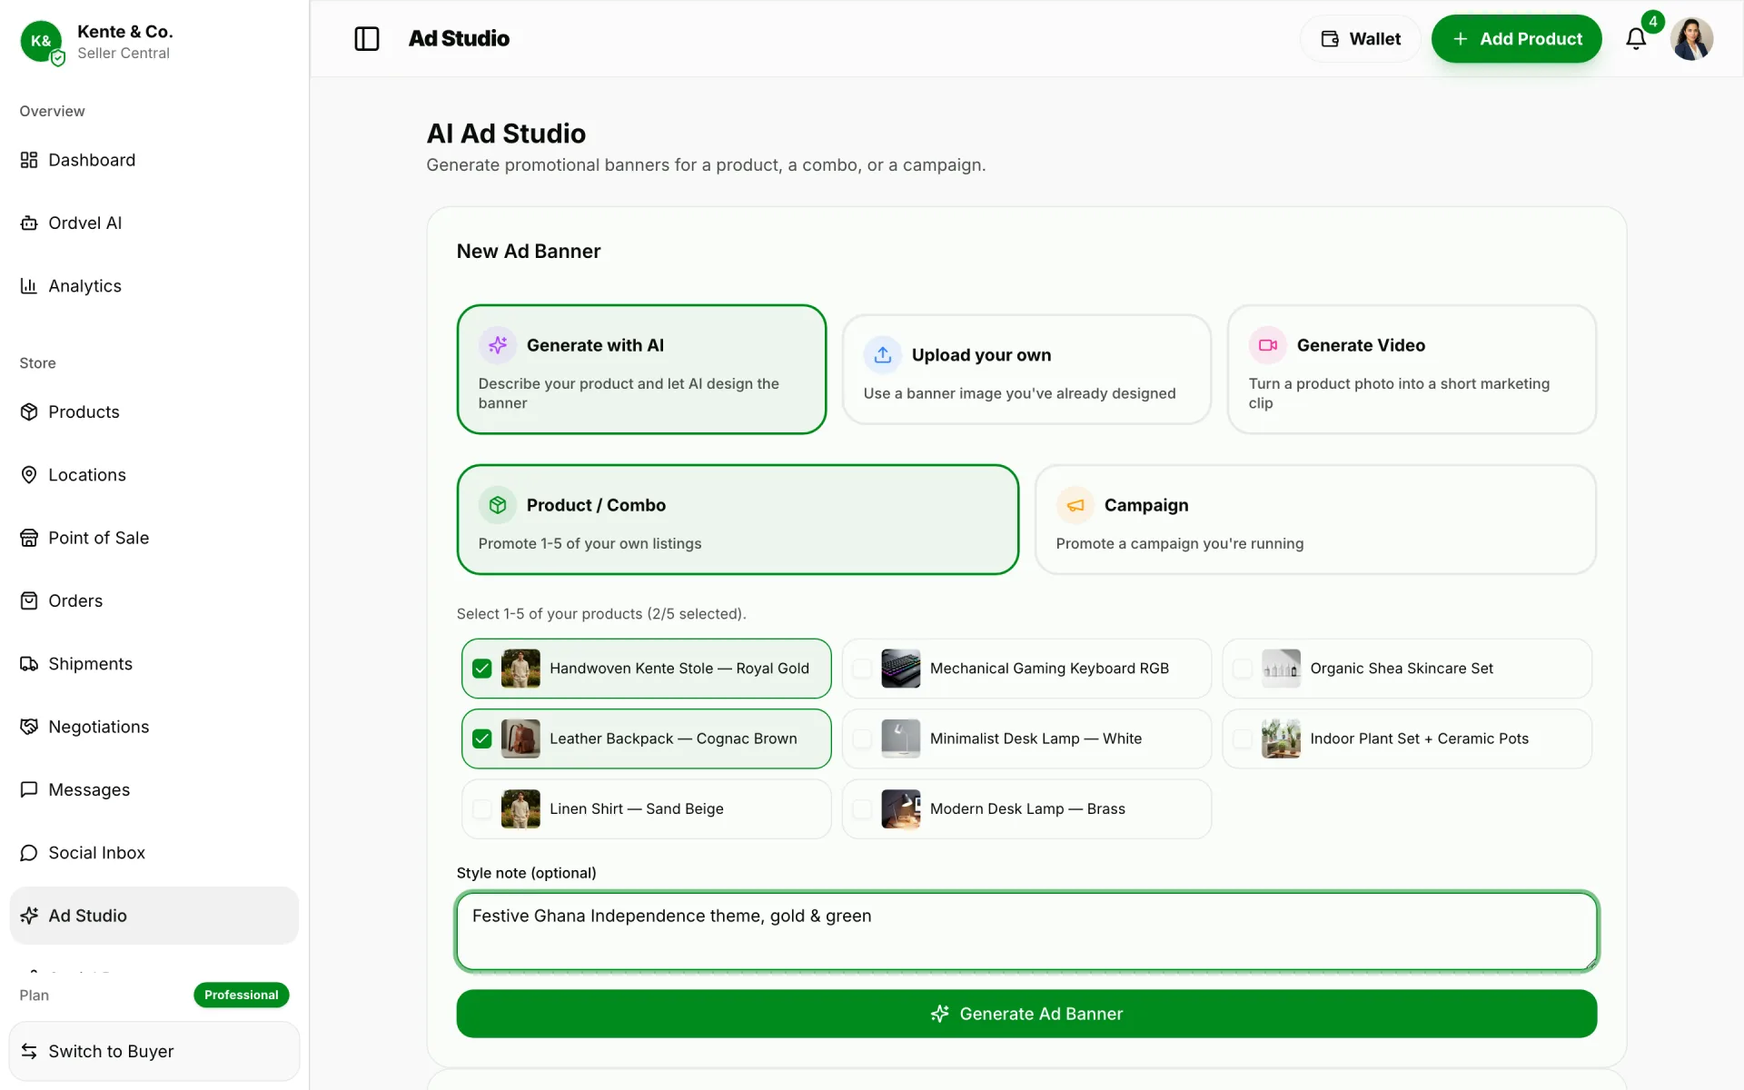Open the notifications bell

click(1636, 38)
